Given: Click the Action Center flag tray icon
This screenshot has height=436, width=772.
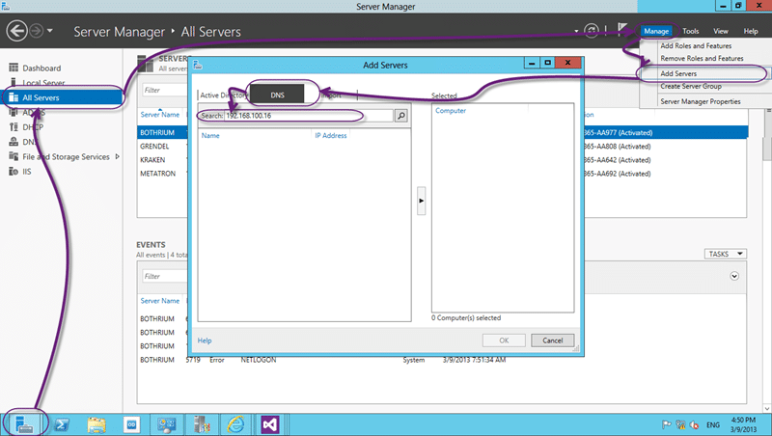Looking at the screenshot, I should [x=666, y=424].
